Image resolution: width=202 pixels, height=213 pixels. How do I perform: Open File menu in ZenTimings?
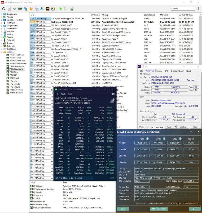tap(57, 94)
